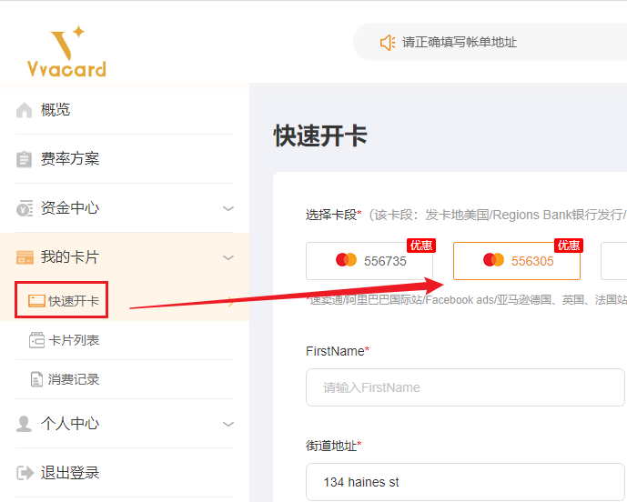The width and height of the screenshot is (627, 502).
Task: Click the 快速开卡 page heading
Action: (320, 136)
